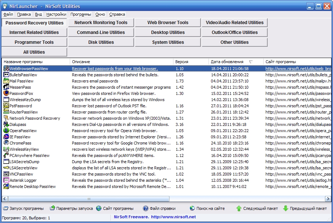This screenshot has width=333, height=223.
Task: Sort by Сайт программы column header
Action: point(297,62)
